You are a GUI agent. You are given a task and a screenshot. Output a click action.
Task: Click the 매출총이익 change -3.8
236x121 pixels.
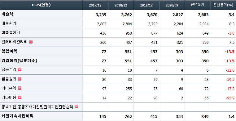(231, 33)
